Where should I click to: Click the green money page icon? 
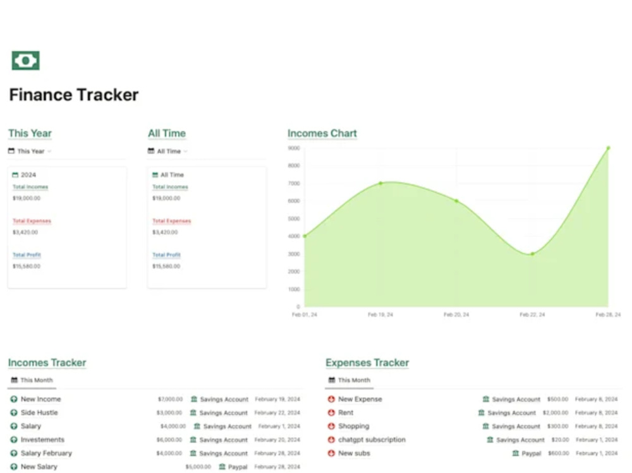pyautogui.click(x=25, y=61)
